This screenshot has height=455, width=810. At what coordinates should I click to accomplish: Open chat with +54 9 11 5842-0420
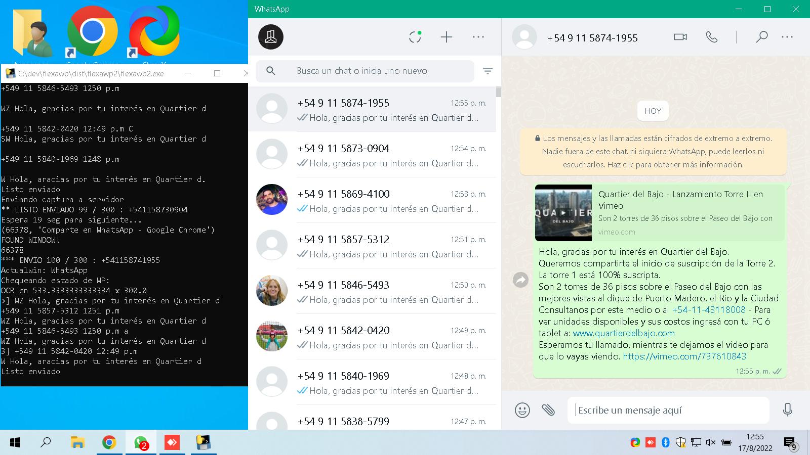(372, 337)
